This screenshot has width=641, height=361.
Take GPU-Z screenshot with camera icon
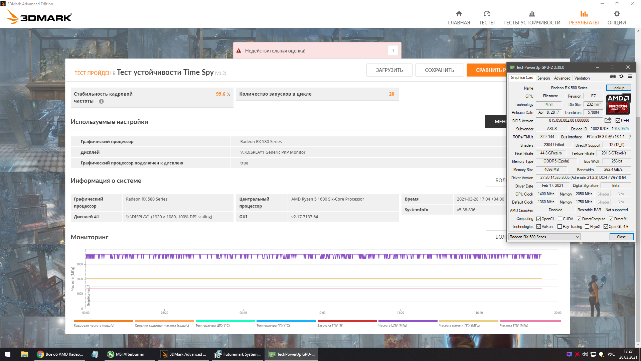click(x=613, y=77)
